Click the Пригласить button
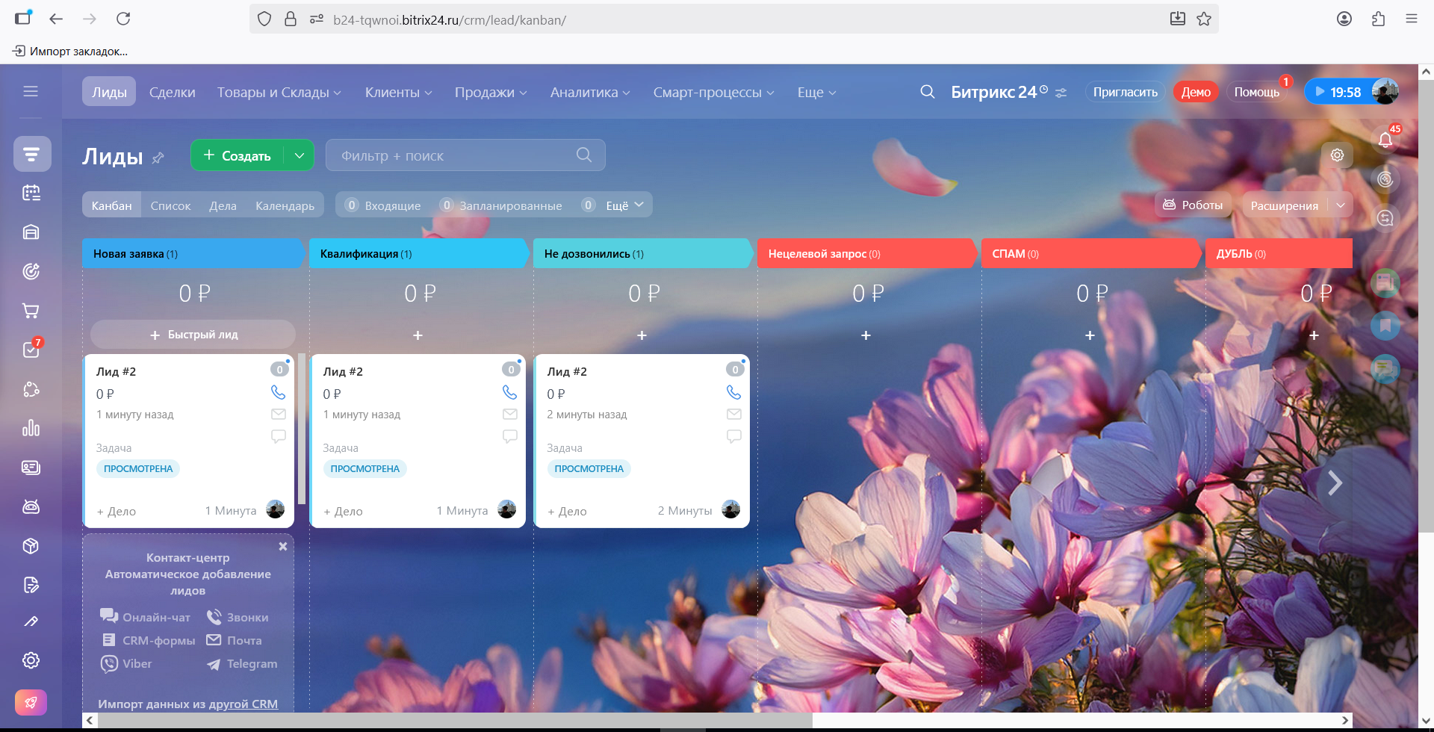Viewport: 1434px width, 732px height. pyautogui.click(x=1125, y=92)
